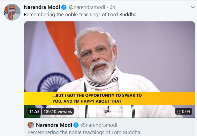Open Narendra Modi's profile picture at top
197x136 pixels.
click(12, 12)
